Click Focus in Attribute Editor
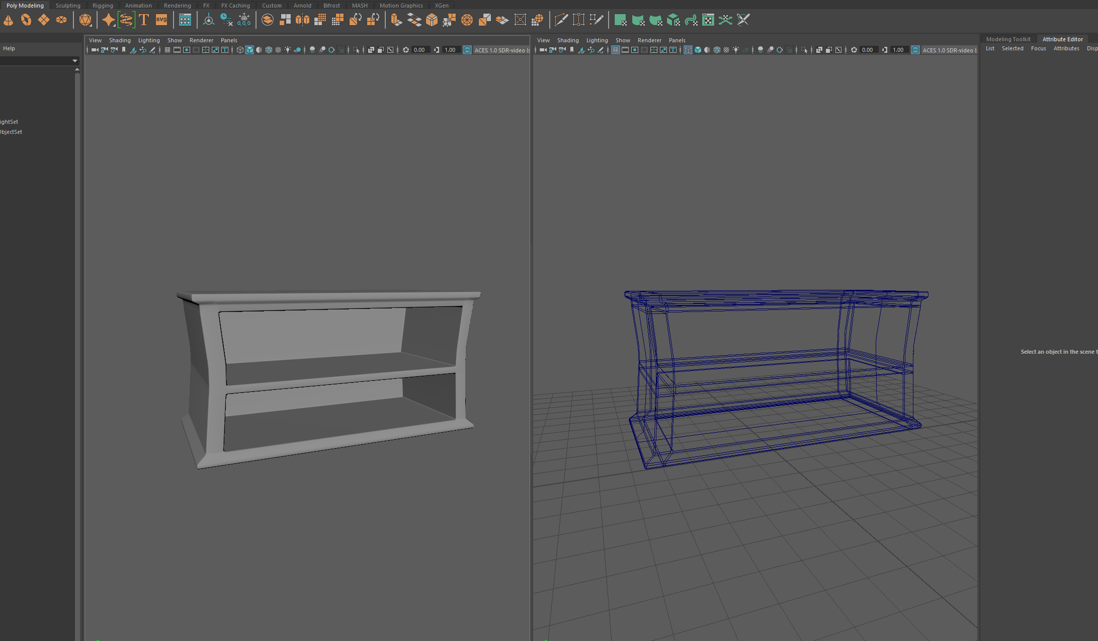This screenshot has height=641, width=1098. point(1038,48)
